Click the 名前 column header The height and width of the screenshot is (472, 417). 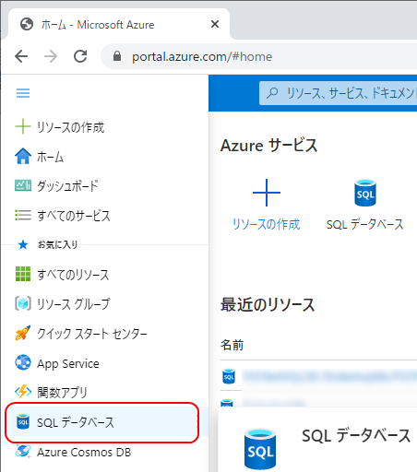click(x=232, y=345)
